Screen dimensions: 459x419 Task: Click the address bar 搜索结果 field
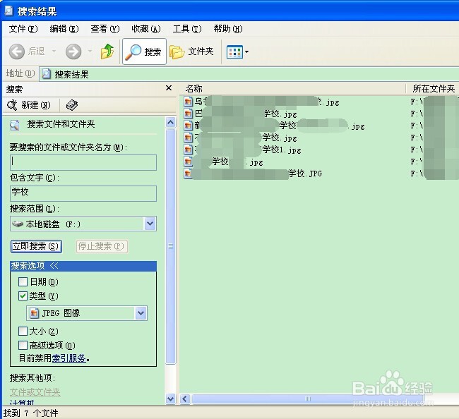click(x=249, y=74)
